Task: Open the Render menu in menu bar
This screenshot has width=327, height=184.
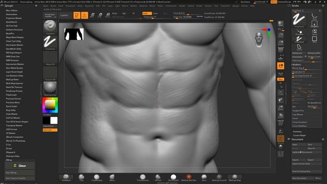Action: pos(182,6)
